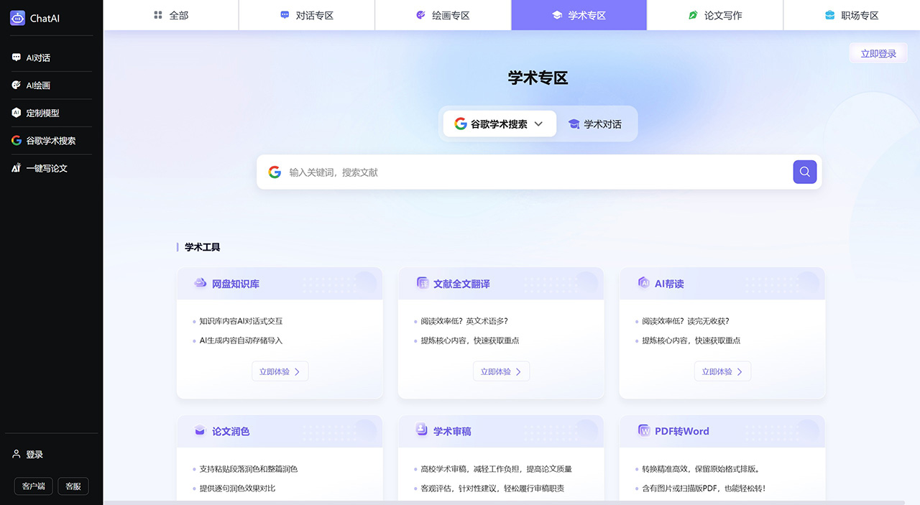Click the 立即登录 button
The height and width of the screenshot is (505, 920).
(878, 52)
